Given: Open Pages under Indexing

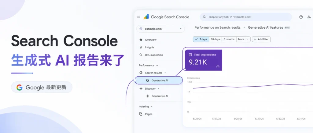Looking at the screenshot, I should coord(149,114).
